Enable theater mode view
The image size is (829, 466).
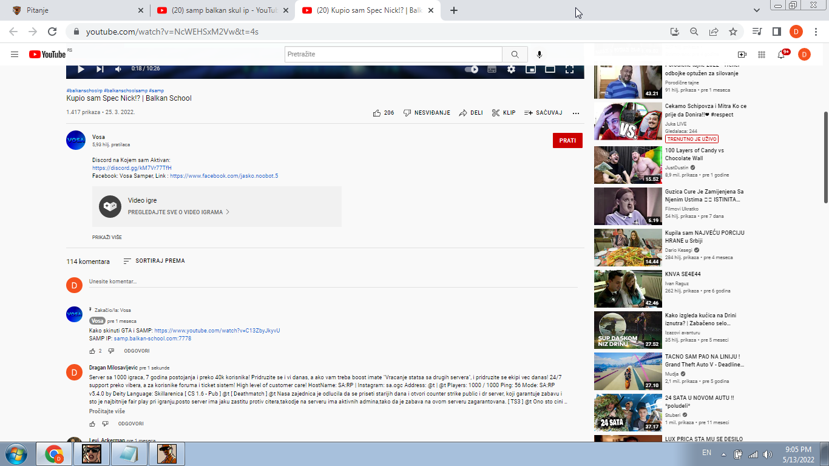pos(550,69)
